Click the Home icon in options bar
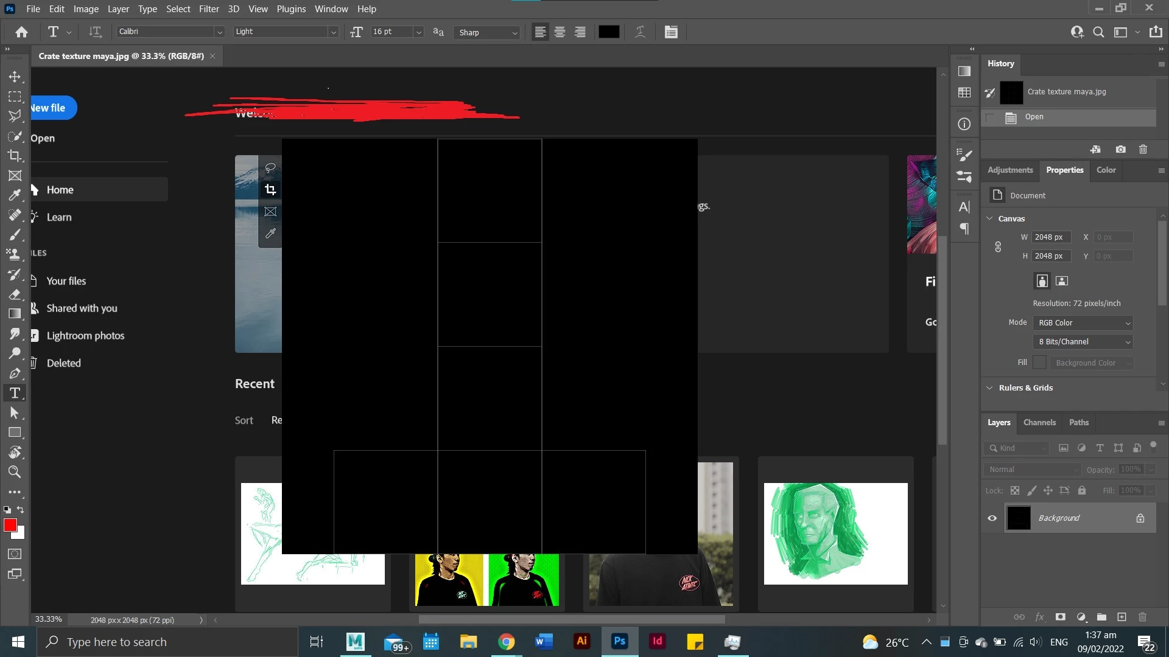1169x657 pixels. click(21, 32)
